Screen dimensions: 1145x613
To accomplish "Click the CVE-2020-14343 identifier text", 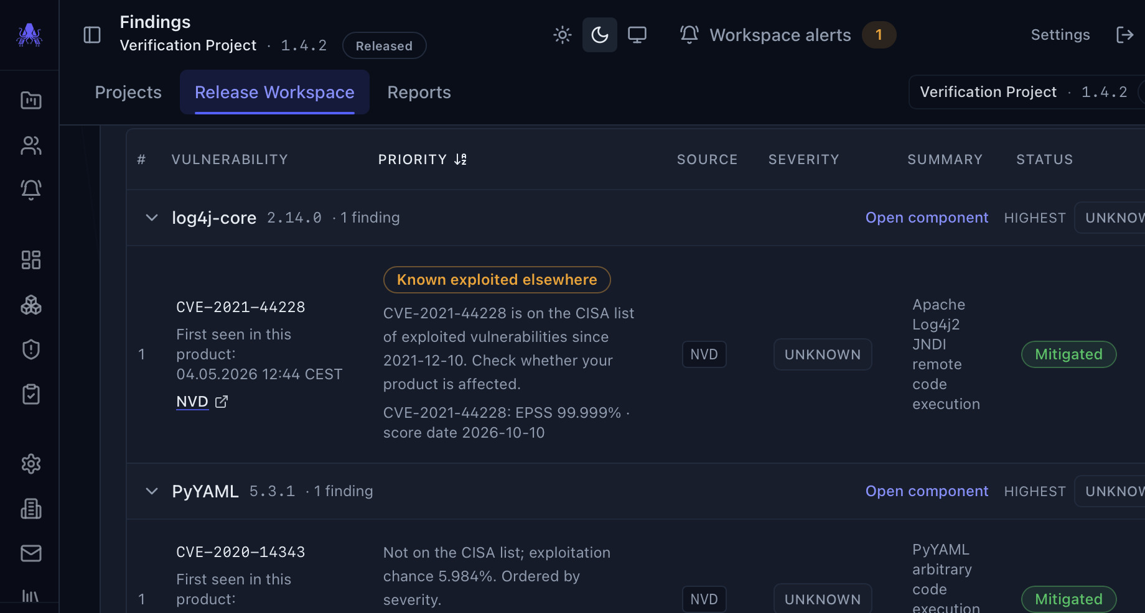I will click(x=241, y=552).
